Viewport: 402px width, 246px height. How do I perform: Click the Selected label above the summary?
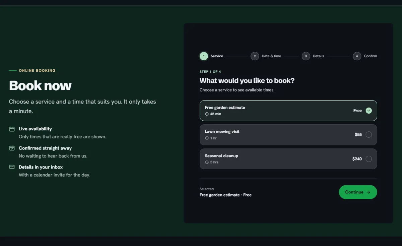[206, 189]
